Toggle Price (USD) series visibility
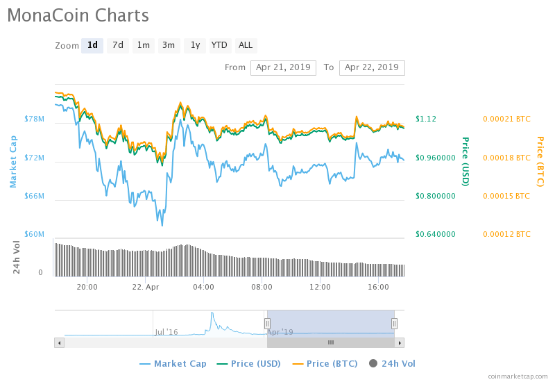Screen dimensions: 555x382 tap(250, 363)
